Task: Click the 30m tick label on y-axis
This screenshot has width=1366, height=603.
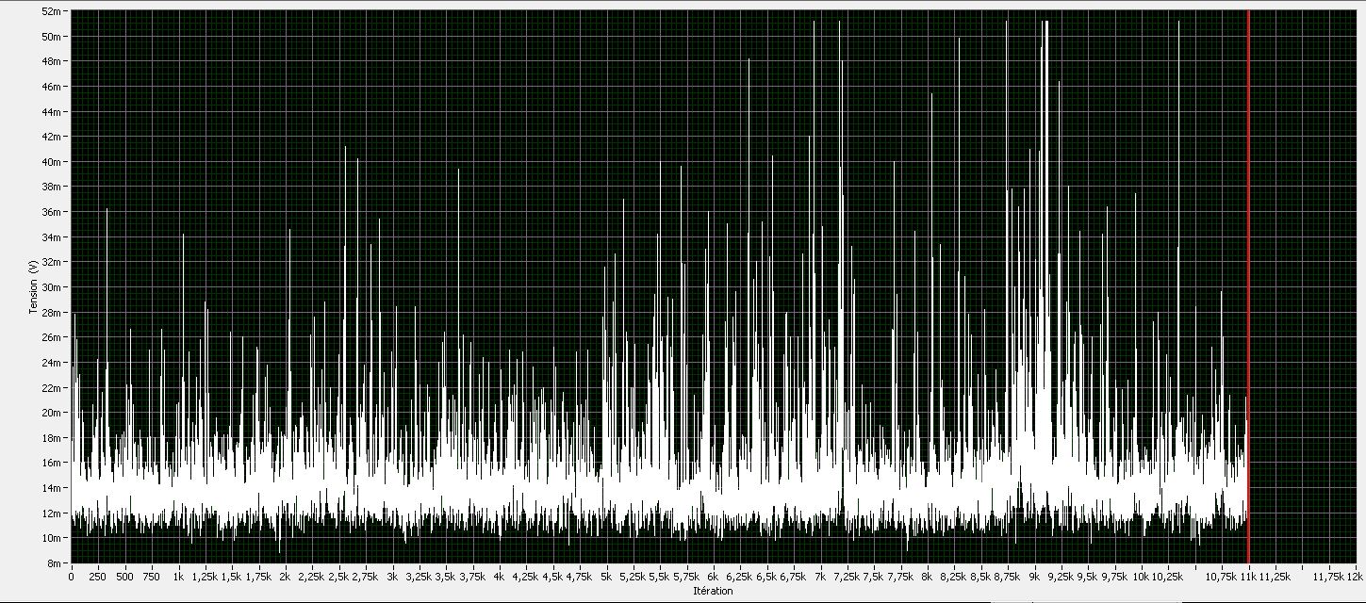Action: (x=53, y=287)
